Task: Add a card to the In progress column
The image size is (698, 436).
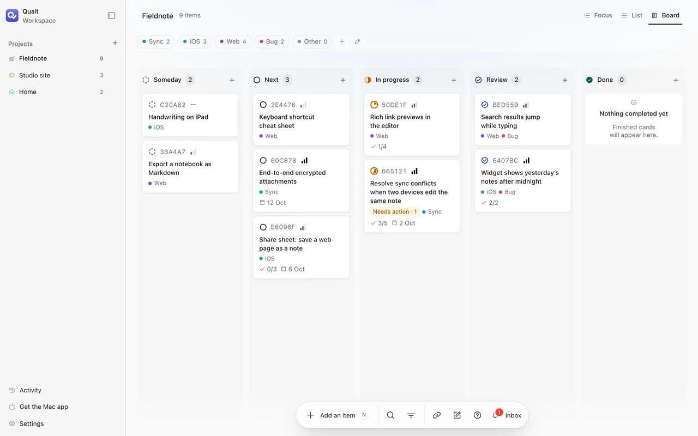Action: click(x=454, y=80)
